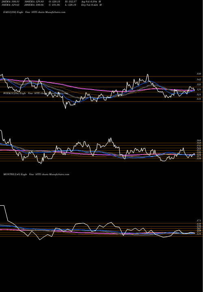203x292 pixels.
Task: Click the 121 price label on daily chart
Action: (199, 95)
